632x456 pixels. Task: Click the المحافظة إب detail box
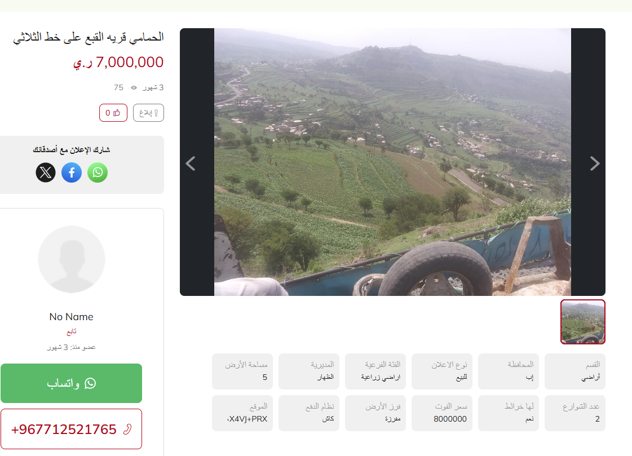pyautogui.click(x=509, y=371)
